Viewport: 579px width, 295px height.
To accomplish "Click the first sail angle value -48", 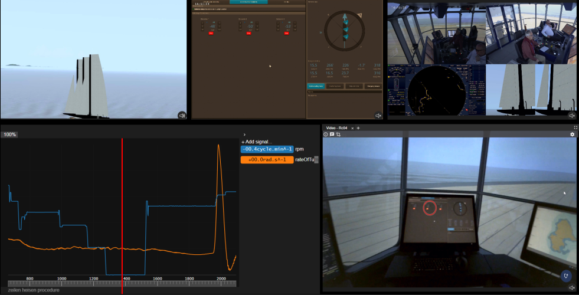I will (x=212, y=27).
